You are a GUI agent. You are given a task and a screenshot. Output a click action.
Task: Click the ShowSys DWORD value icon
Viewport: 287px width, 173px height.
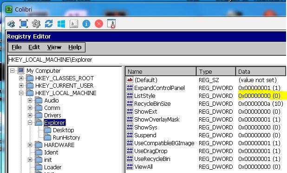point(130,127)
